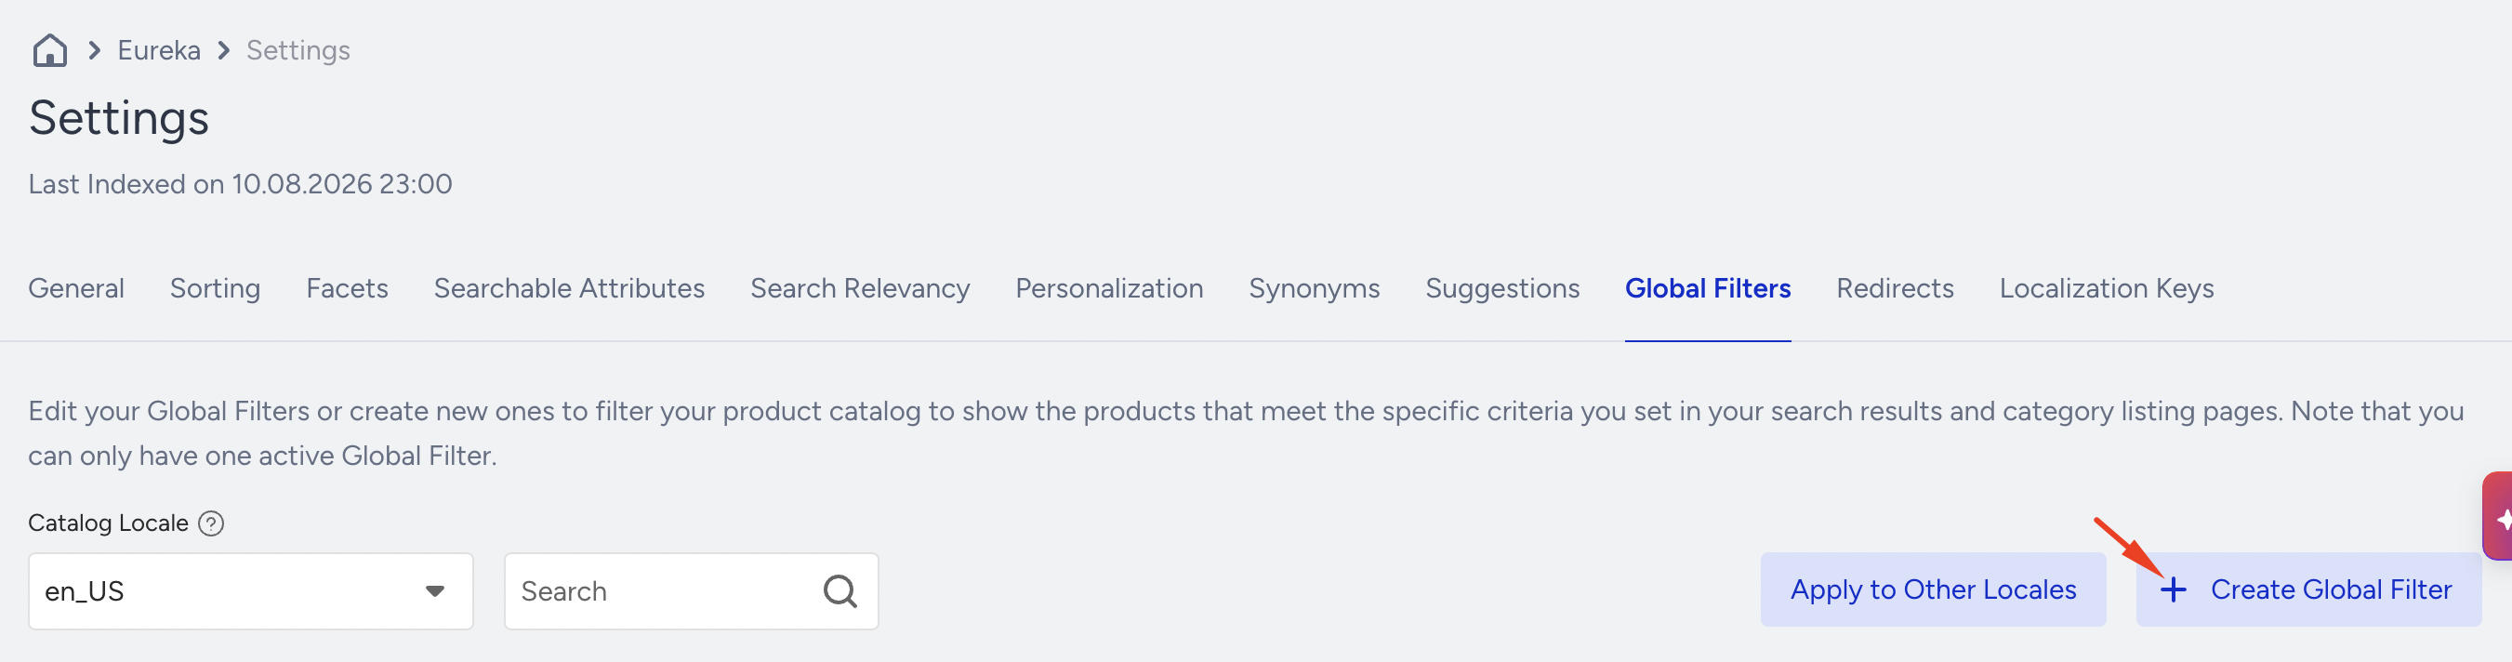Click the plus icon for new filter
This screenshot has height=662, width=2512.
click(x=2173, y=589)
